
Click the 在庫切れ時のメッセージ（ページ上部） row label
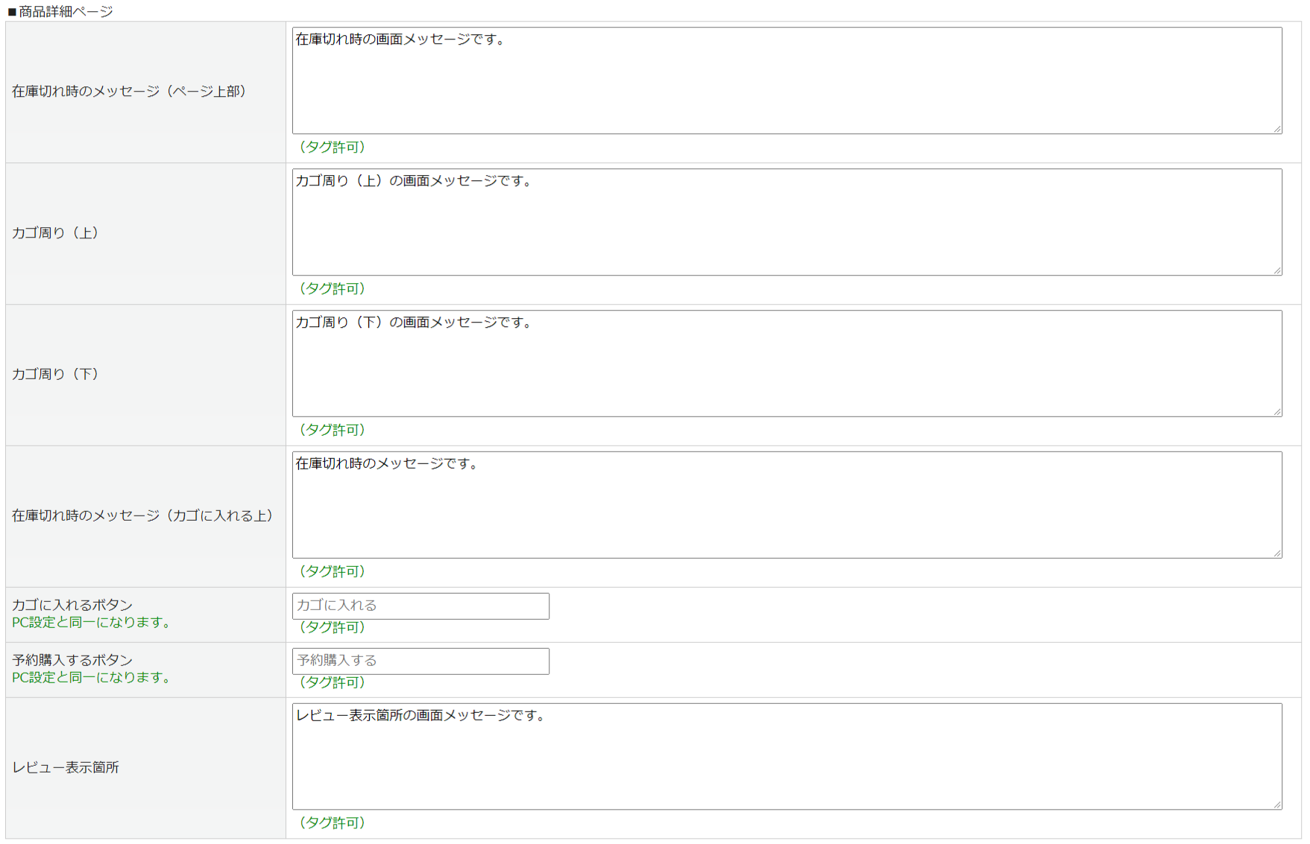coord(129,92)
